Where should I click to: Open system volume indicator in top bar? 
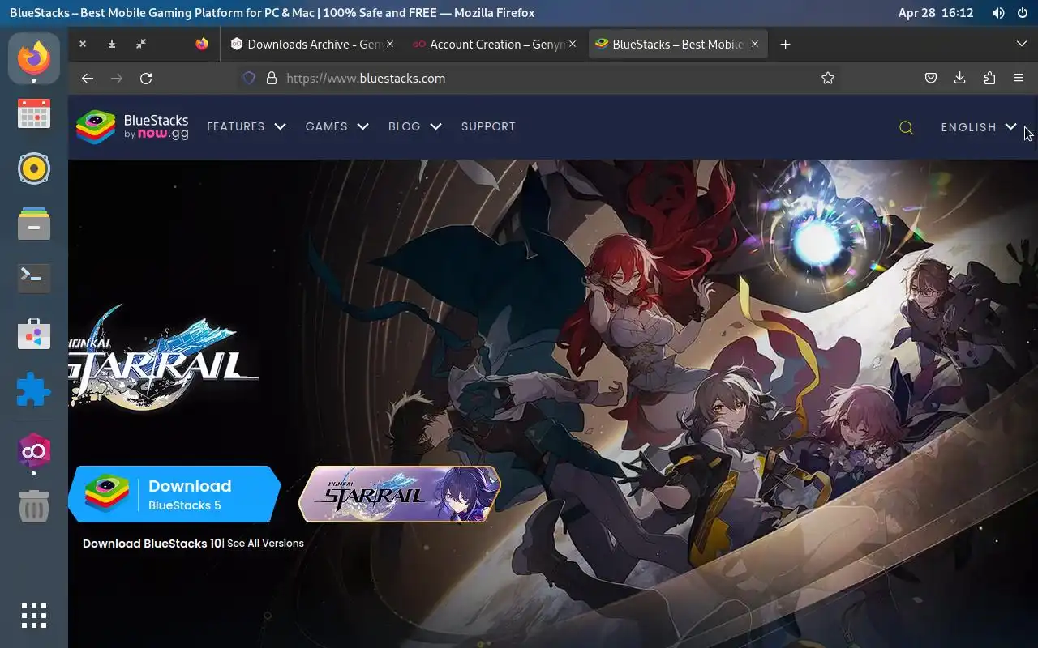point(998,13)
